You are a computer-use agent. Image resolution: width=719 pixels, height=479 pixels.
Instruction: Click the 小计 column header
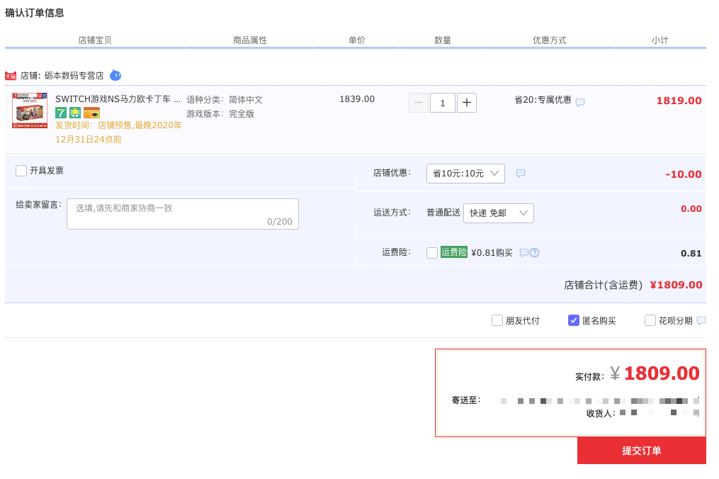(659, 40)
